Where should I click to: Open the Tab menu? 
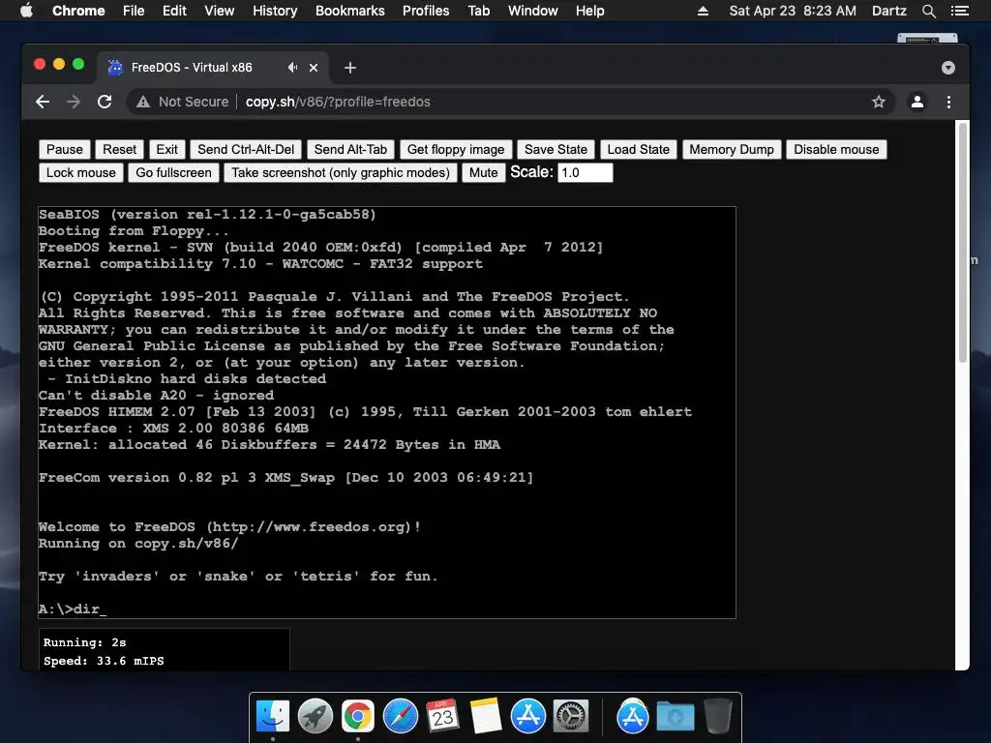478,11
